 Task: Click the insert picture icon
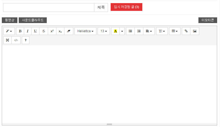pyautogui.click(x=195, y=31)
